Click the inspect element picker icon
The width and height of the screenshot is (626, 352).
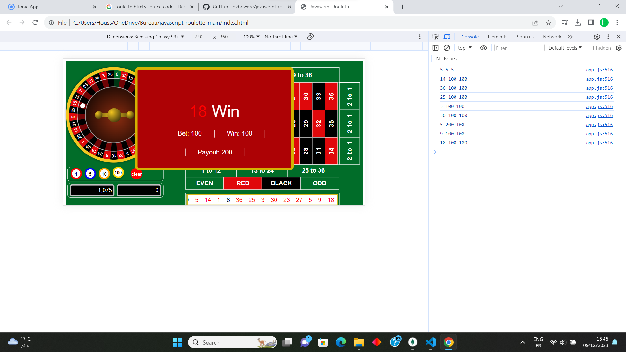click(x=435, y=37)
